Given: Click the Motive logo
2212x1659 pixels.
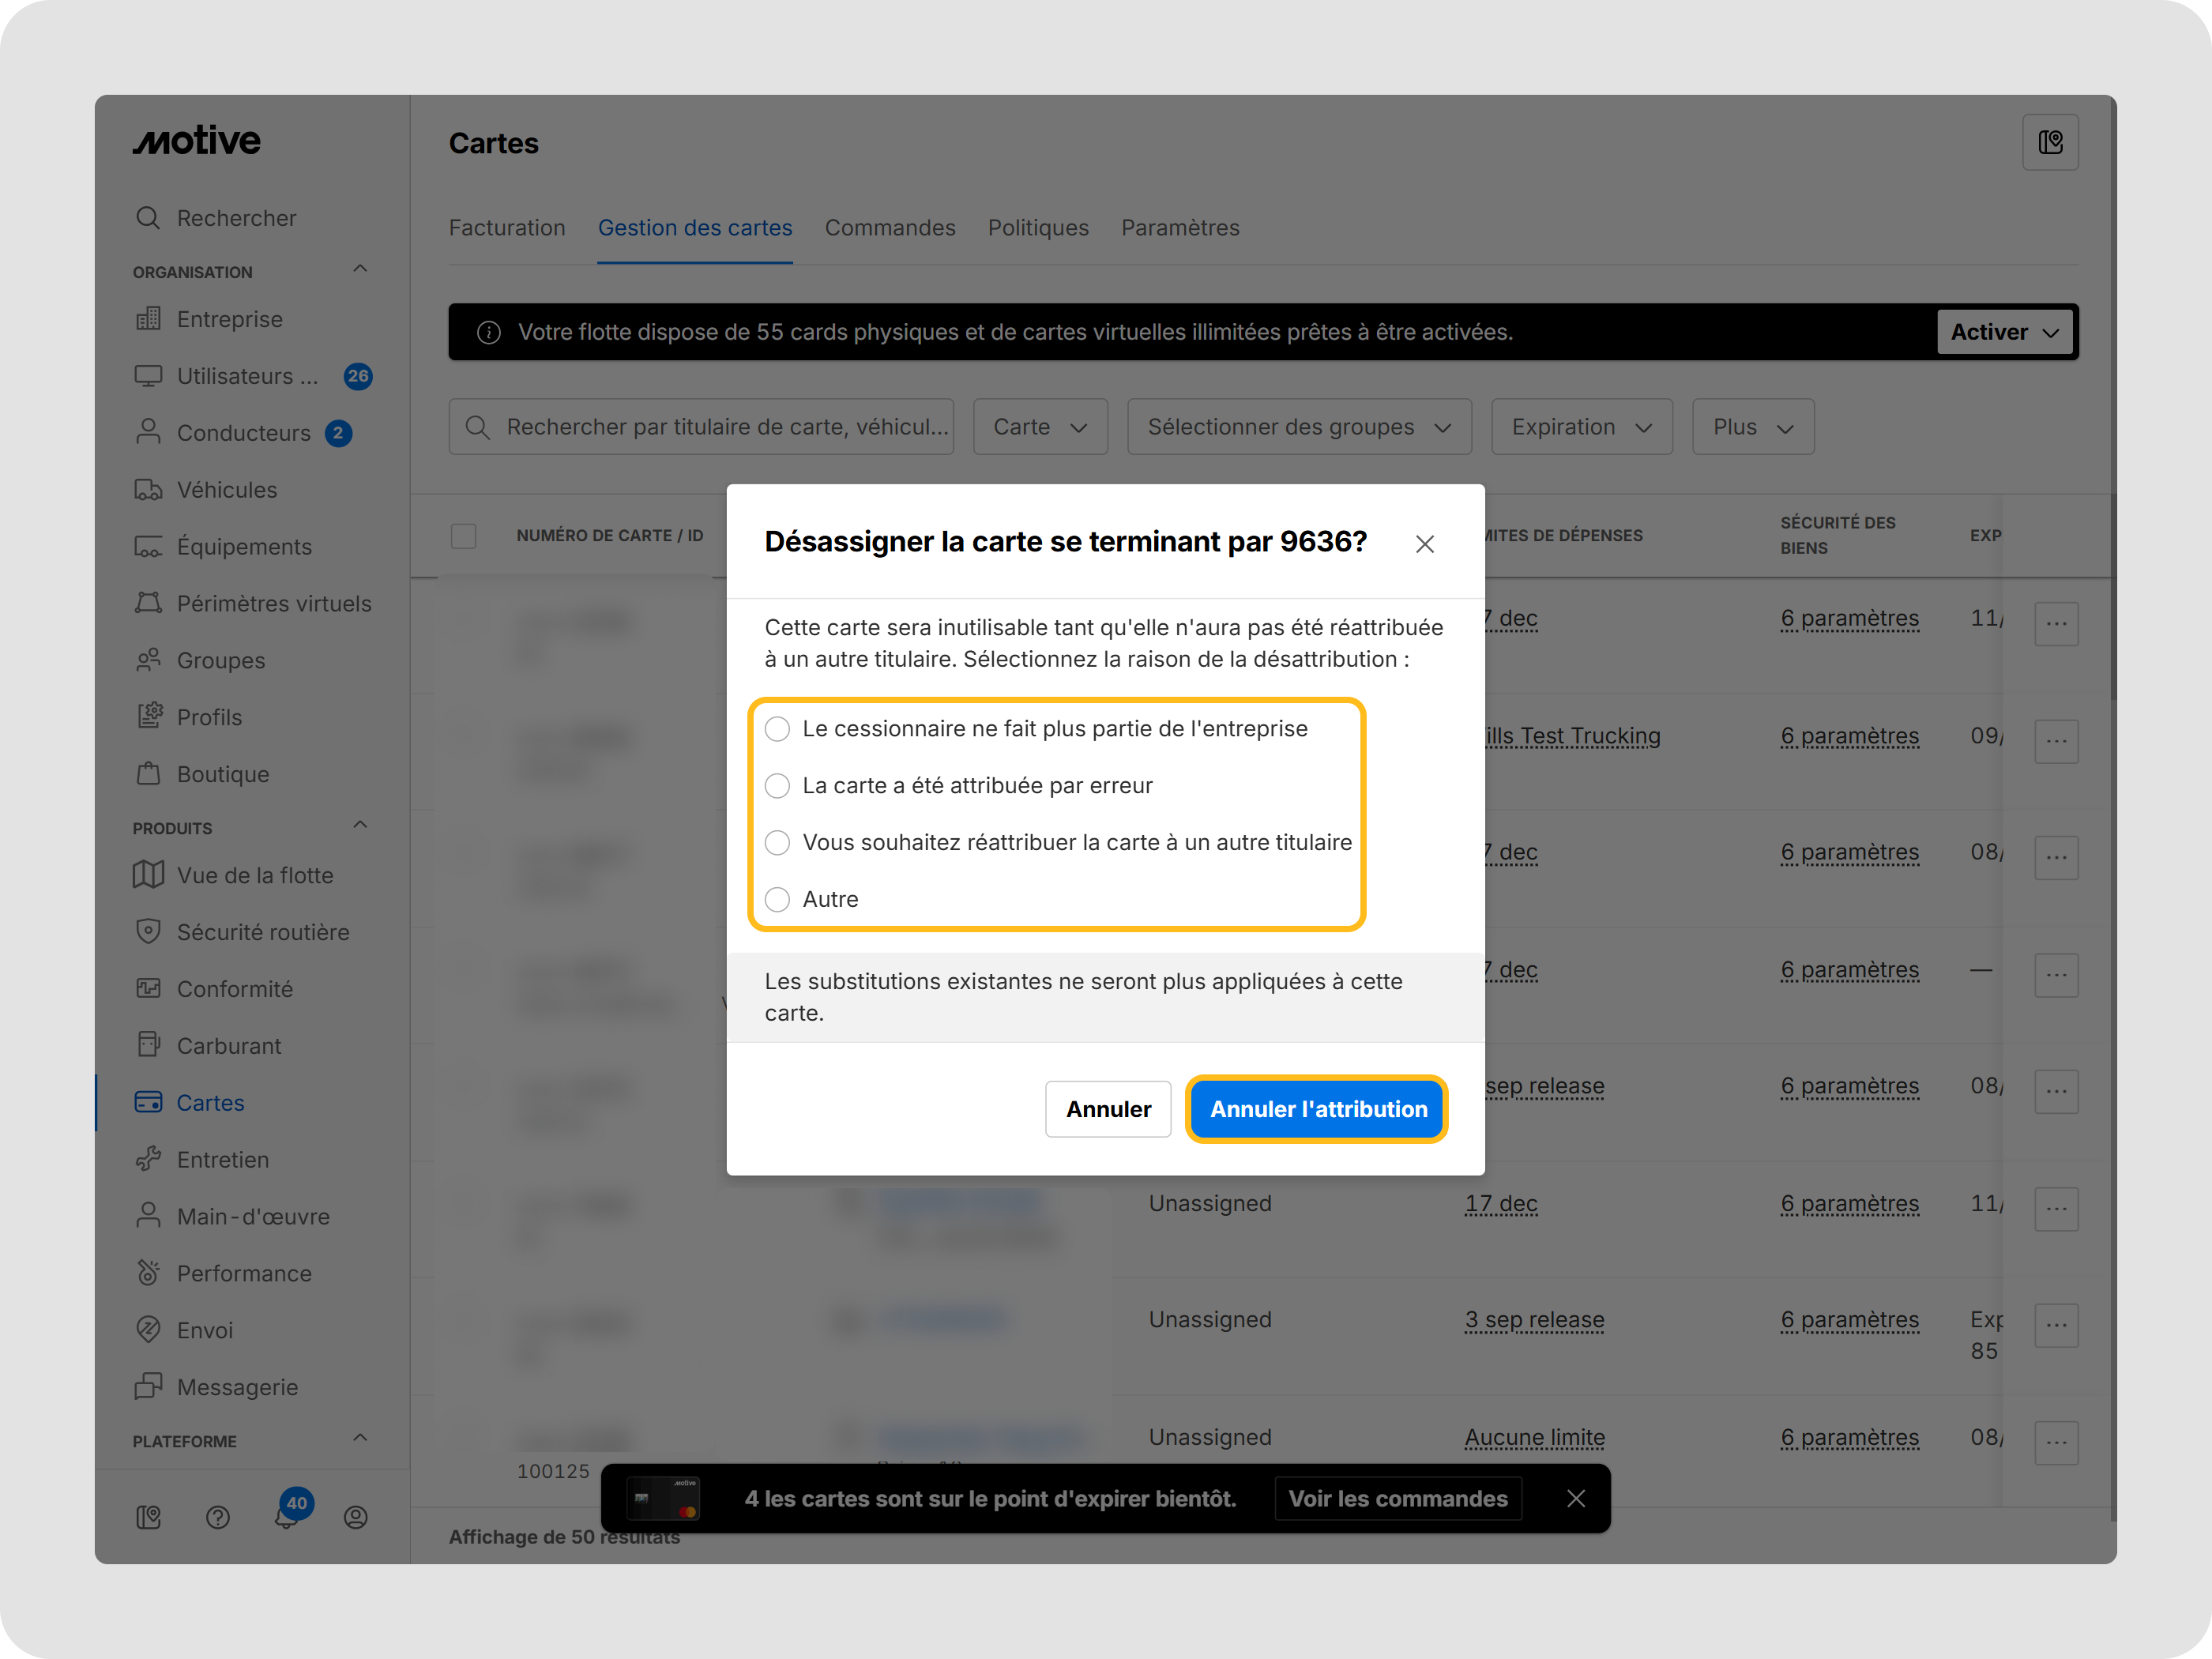Looking at the screenshot, I should [197, 141].
